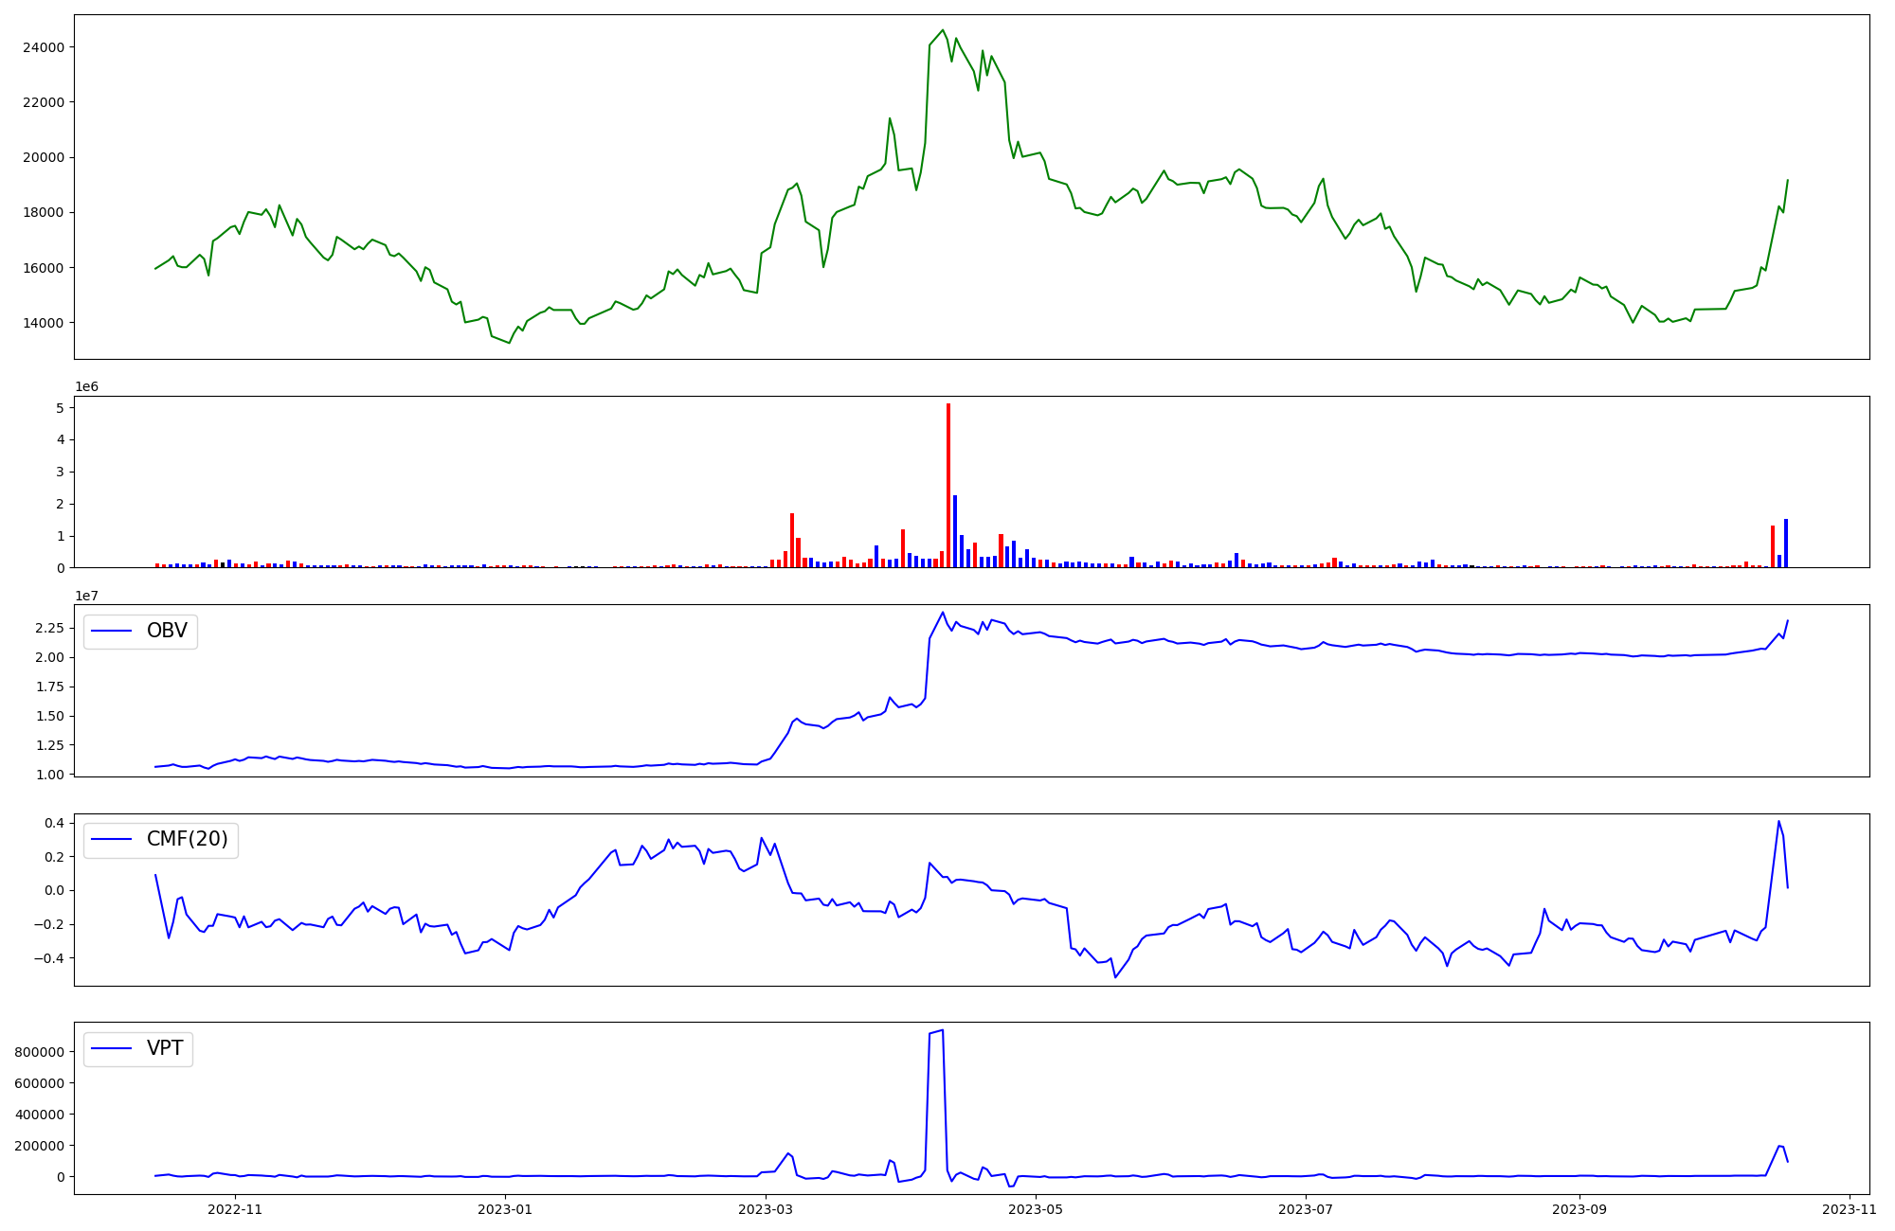Click the last blue volume bar at right

coord(1786,543)
